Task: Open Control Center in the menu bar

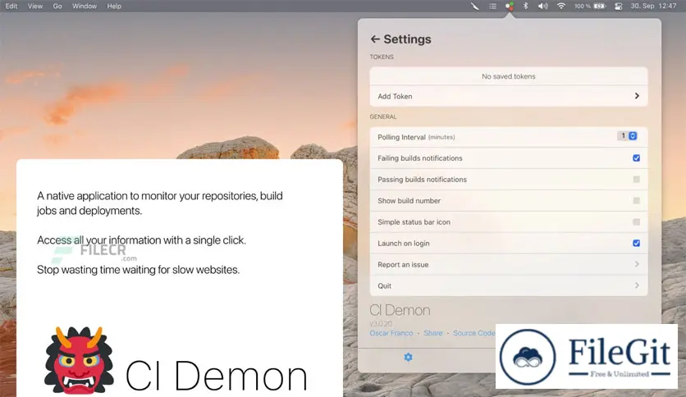Action: (x=618, y=6)
